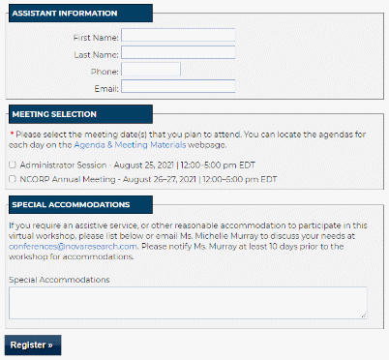Click the Assistant Information section header
389x360 pixels.
click(80, 14)
